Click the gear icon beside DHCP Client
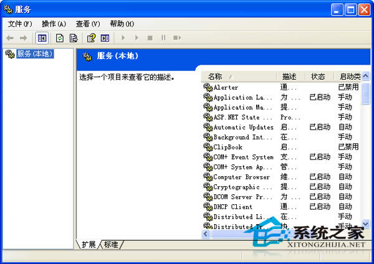Screen dimensions: 374x264 point(208,207)
